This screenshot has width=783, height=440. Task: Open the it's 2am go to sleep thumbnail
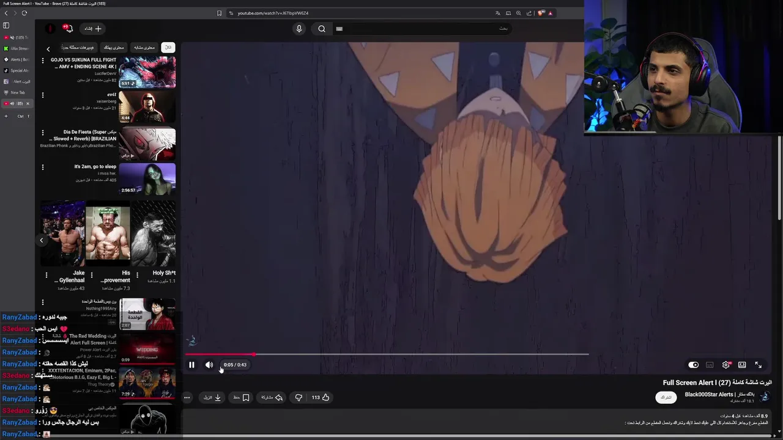coord(147,178)
